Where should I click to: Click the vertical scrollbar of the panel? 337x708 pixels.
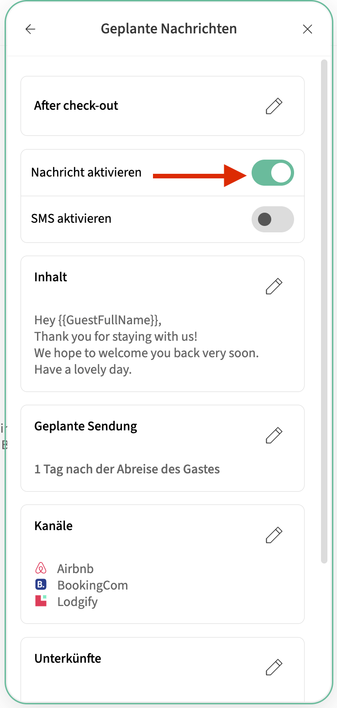point(324,311)
